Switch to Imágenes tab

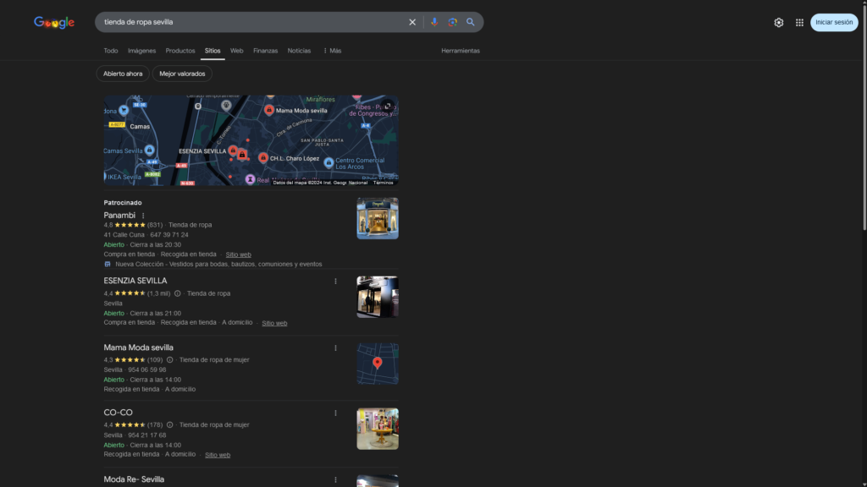coord(141,51)
